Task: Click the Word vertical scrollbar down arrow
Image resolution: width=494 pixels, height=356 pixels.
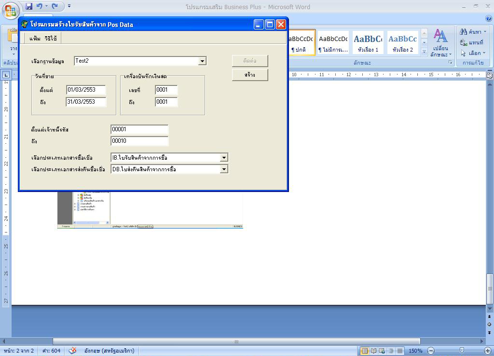Action: pyautogui.click(x=490, y=308)
